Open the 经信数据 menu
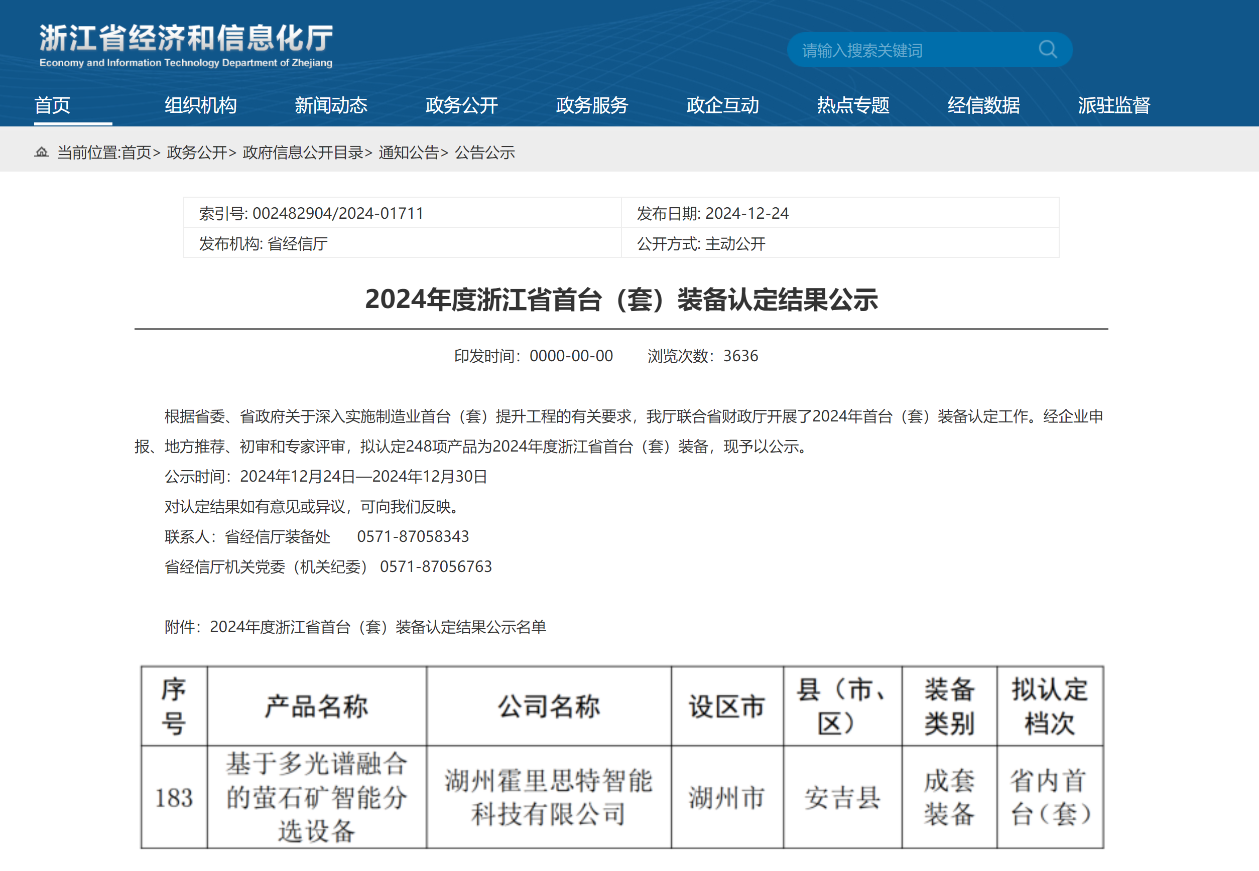 pos(983,105)
